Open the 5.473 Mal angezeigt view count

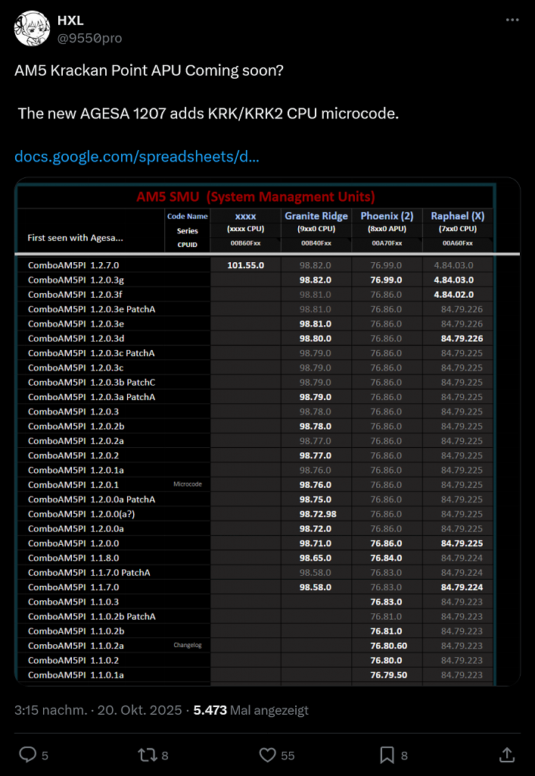tap(251, 710)
